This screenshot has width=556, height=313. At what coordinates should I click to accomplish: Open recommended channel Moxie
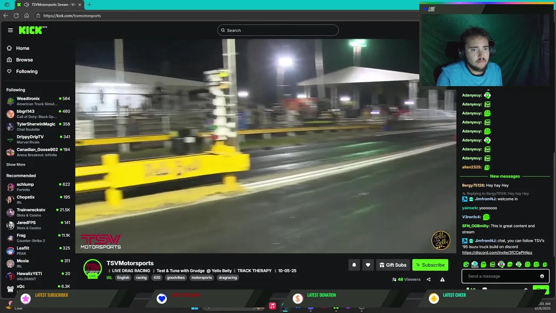[38, 263]
